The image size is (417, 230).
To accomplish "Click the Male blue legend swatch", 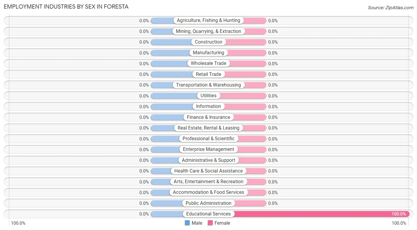I will pyautogui.click(x=187, y=223).
